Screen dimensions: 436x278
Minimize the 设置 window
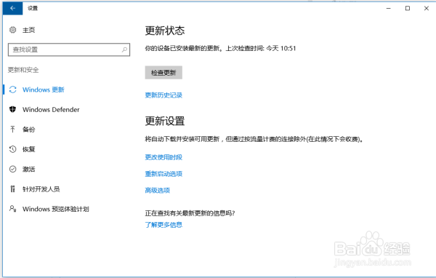pos(389,8)
